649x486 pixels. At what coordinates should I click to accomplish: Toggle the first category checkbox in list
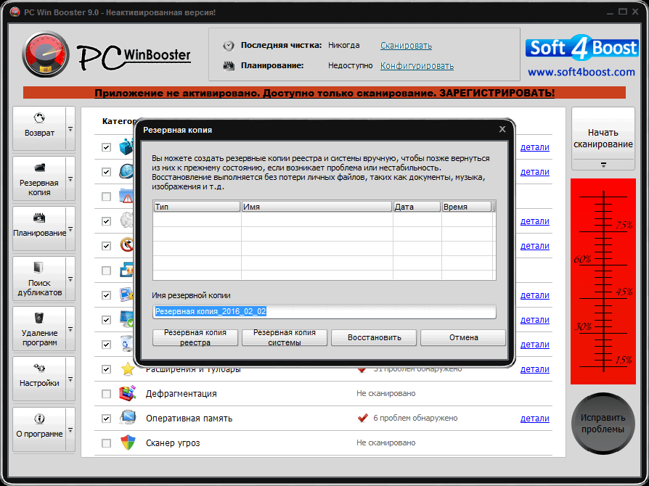107,147
